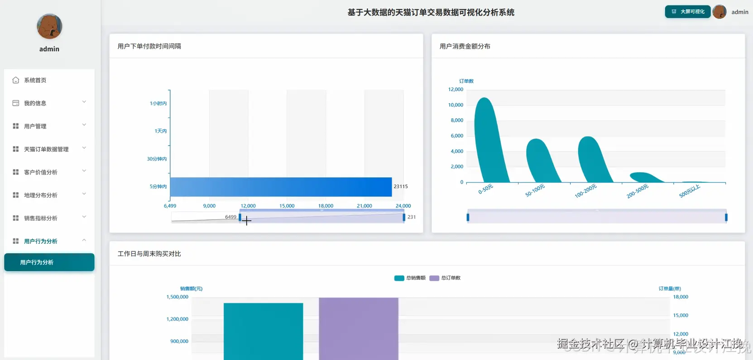Click the large sidebar admin profile avatar
This screenshot has height=360, width=753.
pos(49,26)
